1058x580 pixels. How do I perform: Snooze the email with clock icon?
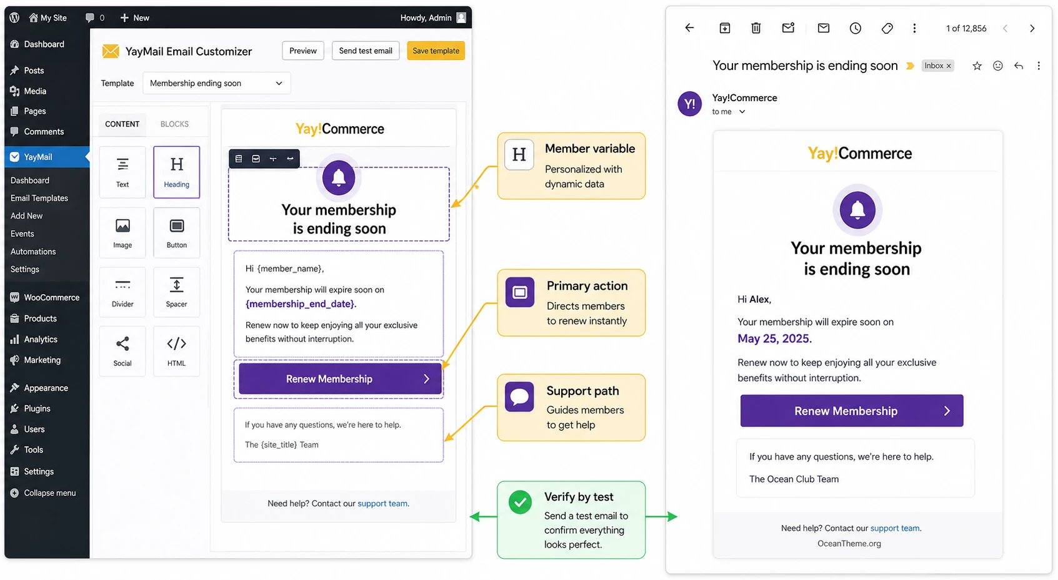coord(856,28)
